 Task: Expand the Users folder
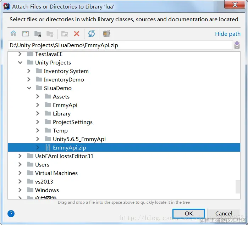(x=20, y=164)
